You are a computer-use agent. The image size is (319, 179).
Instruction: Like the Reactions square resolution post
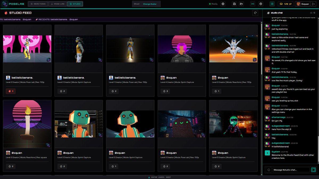click(11, 166)
